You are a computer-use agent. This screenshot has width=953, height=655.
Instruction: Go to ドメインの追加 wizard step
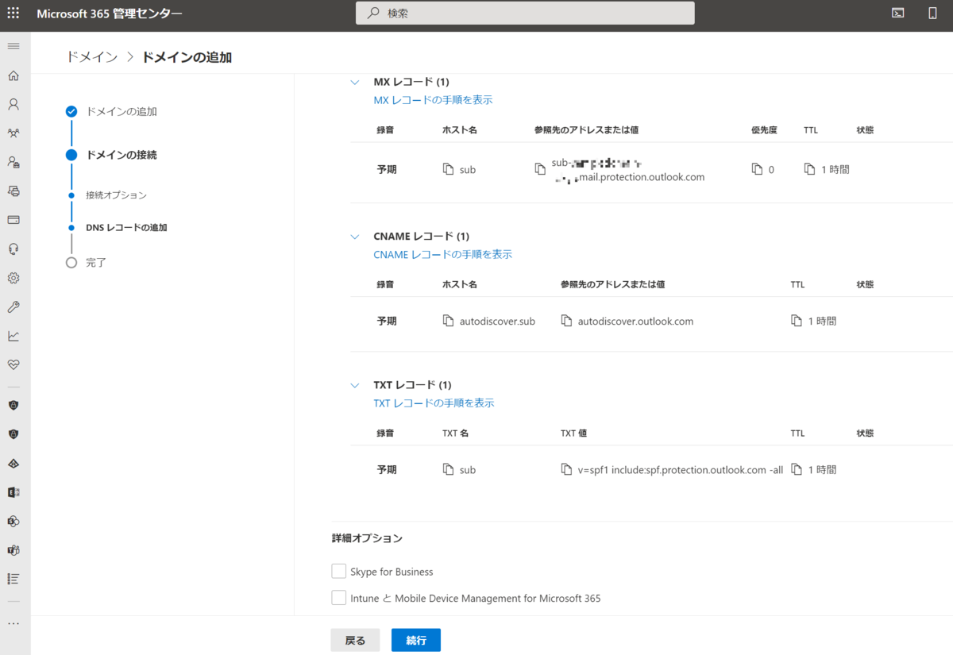tap(122, 111)
